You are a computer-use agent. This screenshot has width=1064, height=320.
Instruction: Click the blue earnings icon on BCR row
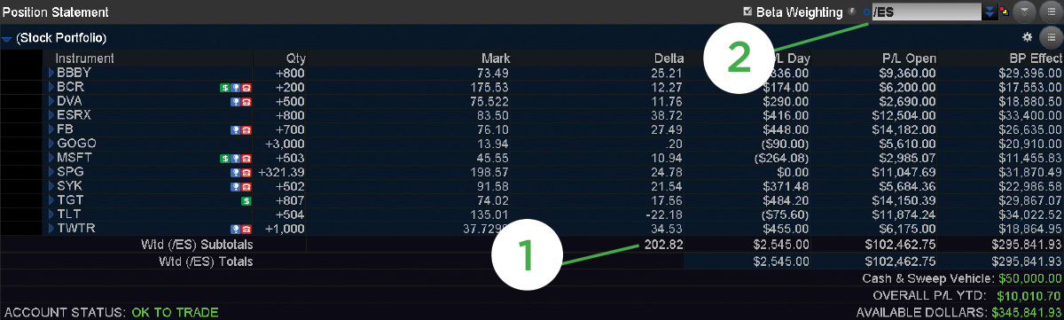(235, 87)
